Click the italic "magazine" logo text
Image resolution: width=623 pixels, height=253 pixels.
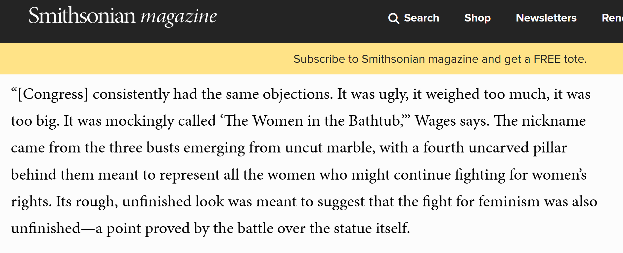coord(179,17)
